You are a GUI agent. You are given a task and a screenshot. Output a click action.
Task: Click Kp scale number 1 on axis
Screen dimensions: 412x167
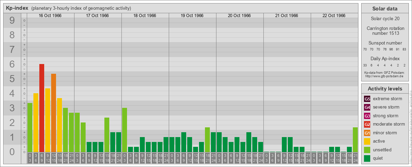tap(12, 137)
